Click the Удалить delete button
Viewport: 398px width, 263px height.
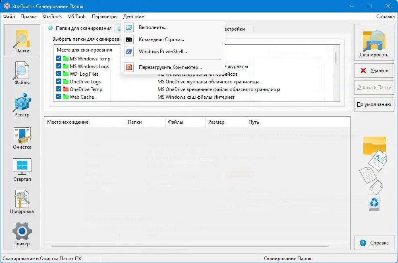(x=374, y=70)
